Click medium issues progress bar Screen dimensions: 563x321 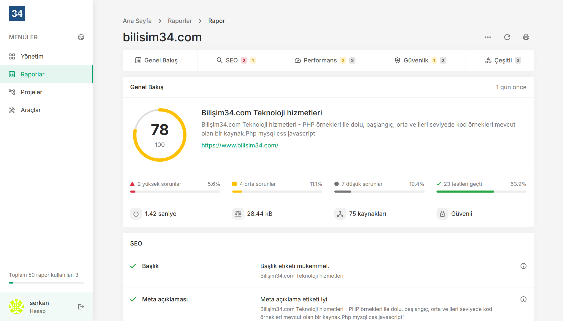point(277,192)
